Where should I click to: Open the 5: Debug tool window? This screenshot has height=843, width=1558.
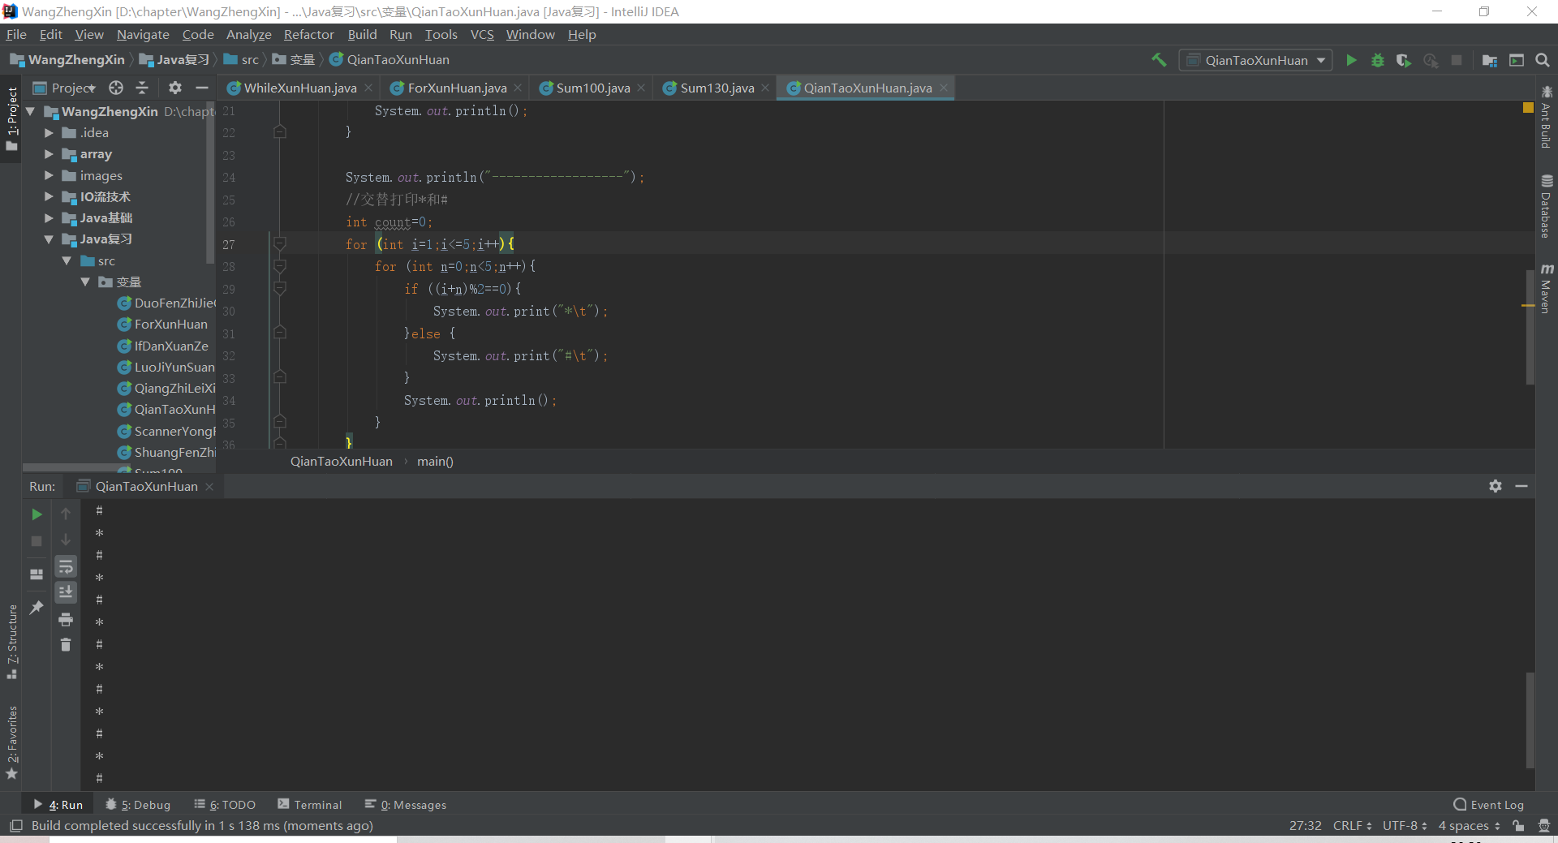(x=138, y=805)
